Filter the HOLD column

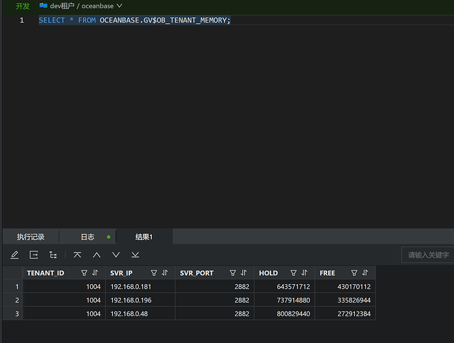pyautogui.click(x=294, y=273)
